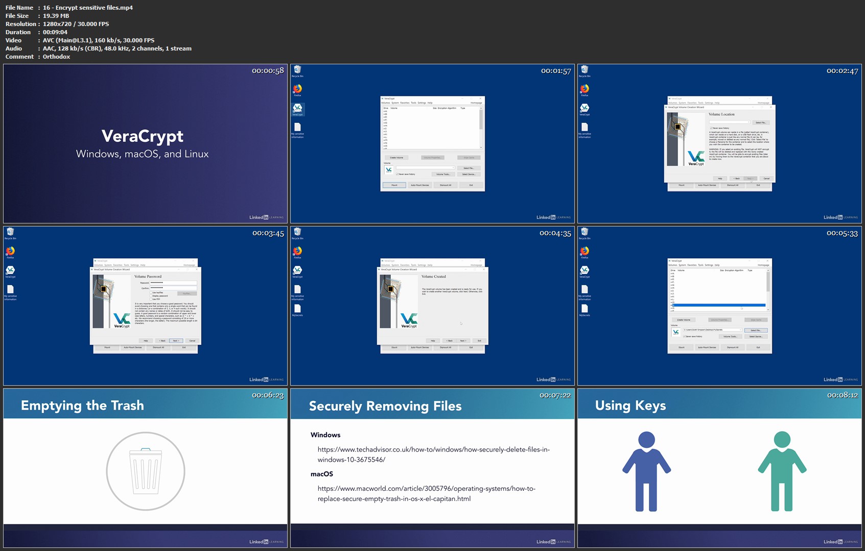The width and height of the screenshot is (865, 551).
Task: Click Firefox desktop icon in 00:04:35 frame
Action: click(x=297, y=251)
